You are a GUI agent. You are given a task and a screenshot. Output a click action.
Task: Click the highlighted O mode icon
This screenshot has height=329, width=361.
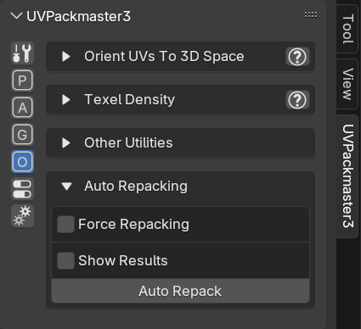point(22,162)
